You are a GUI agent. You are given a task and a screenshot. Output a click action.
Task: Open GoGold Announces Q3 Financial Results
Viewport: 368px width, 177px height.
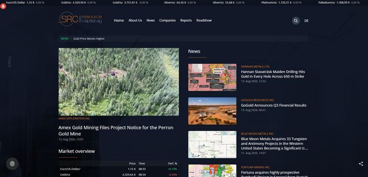pyautogui.click(x=274, y=105)
